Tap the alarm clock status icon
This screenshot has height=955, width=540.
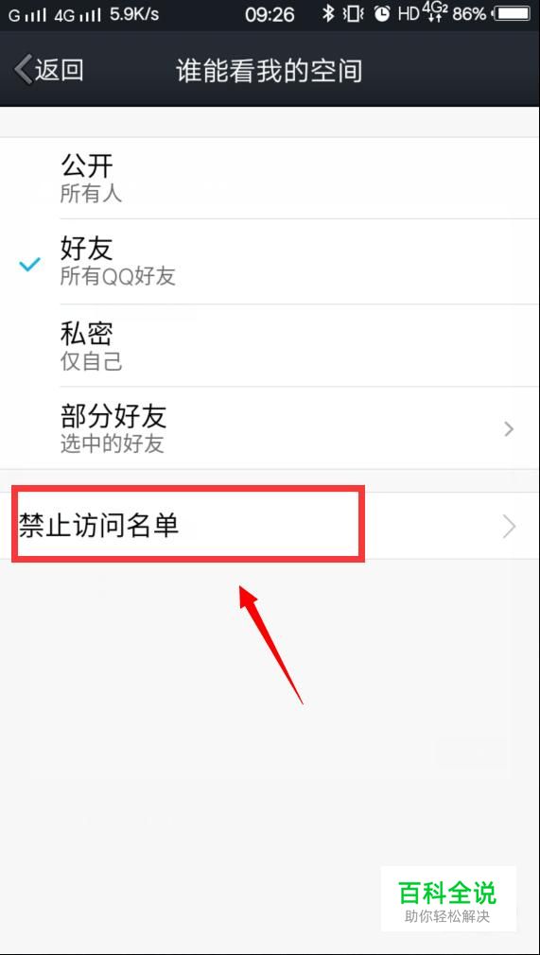point(382,14)
